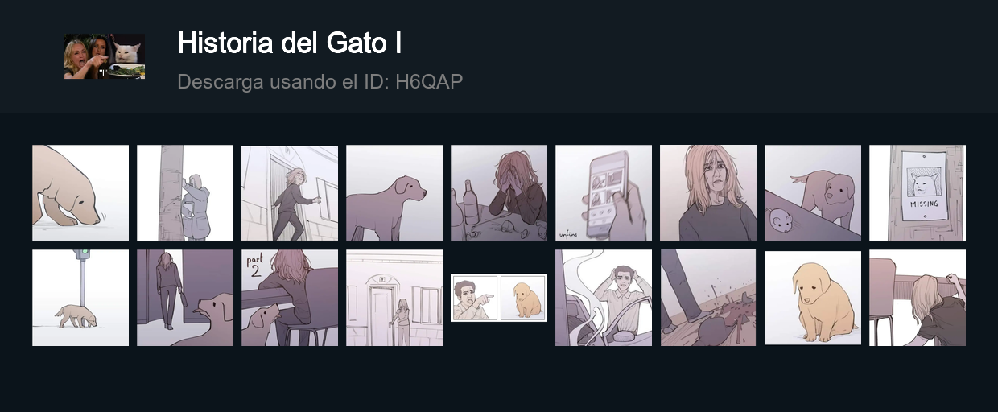
Task: Open the dog under traffic light panel
Action: (80, 298)
